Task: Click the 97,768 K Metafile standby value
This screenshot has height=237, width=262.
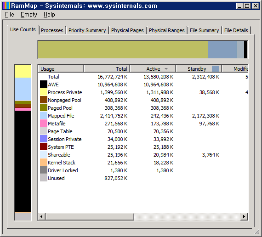Action: 209,124
